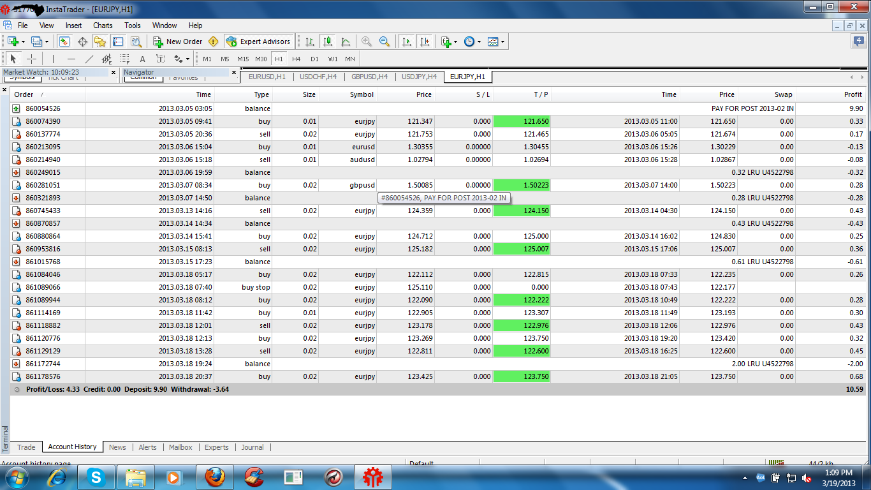
Task: Open the Charts menu
Action: pos(103,26)
